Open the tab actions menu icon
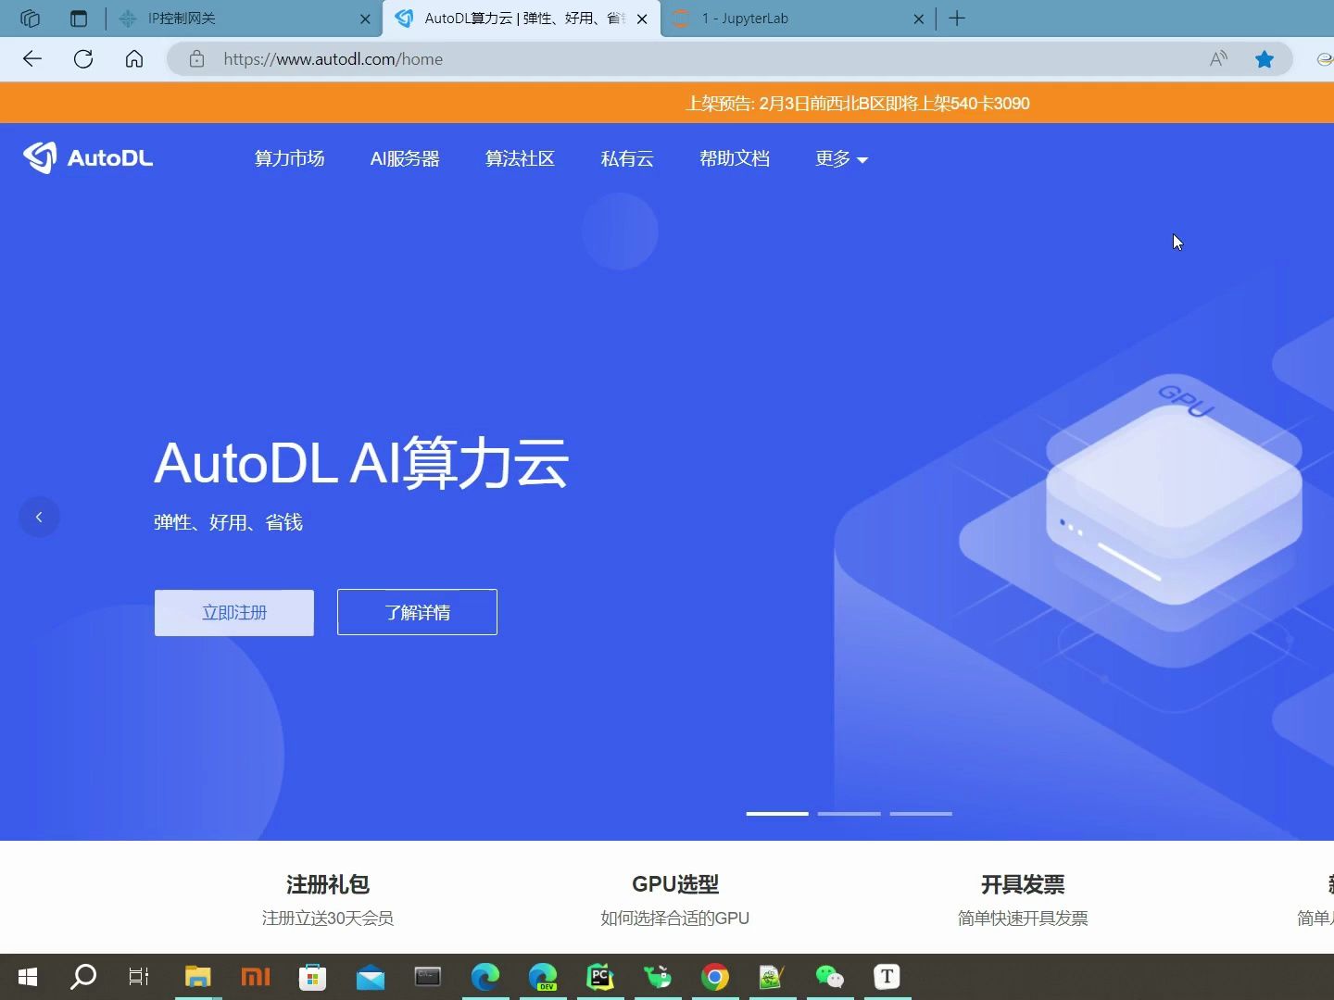The image size is (1334, 1000). click(79, 19)
